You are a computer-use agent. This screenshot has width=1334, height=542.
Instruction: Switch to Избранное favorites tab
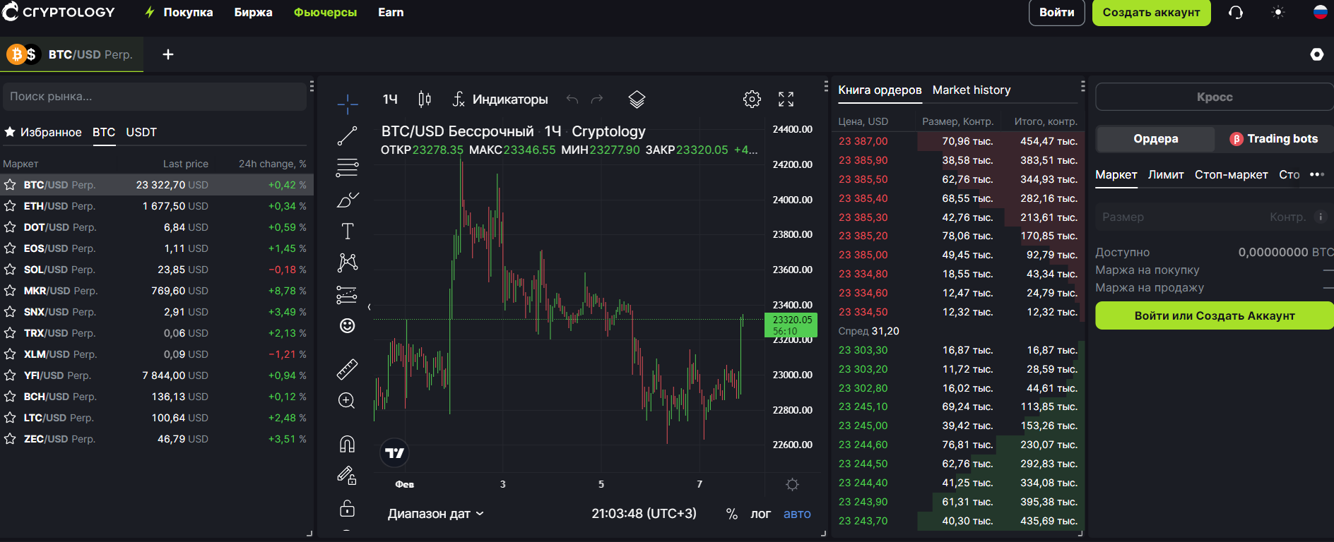point(43,132)
